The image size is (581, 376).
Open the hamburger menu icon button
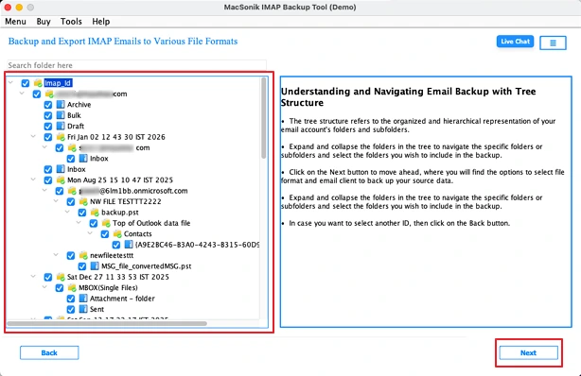pos(553,43)
